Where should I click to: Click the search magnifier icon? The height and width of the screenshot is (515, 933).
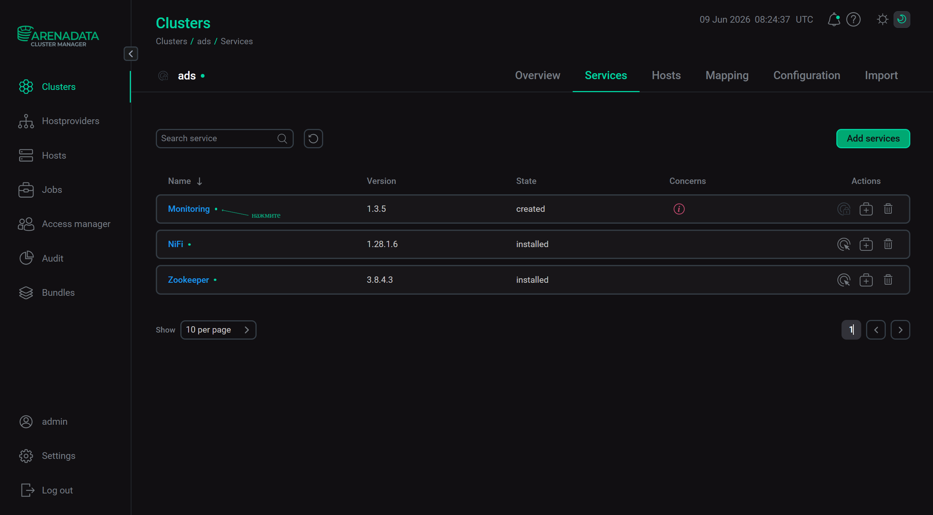point(282,139)
